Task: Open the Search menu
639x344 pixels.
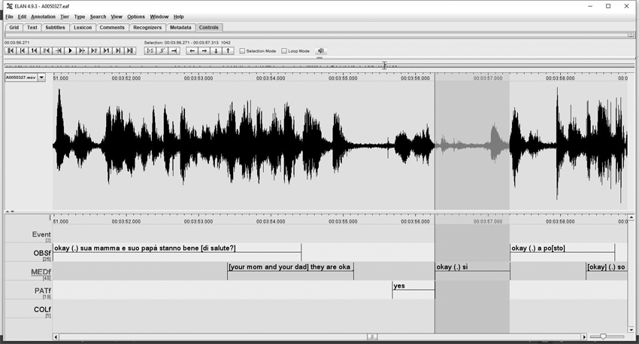Action: 98,17
